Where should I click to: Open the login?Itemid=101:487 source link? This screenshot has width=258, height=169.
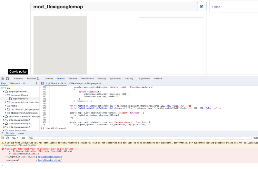(50, 160)
